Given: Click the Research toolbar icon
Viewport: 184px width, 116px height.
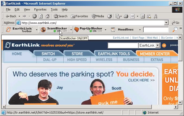Looking at the screenshot, I should [x=149, y=16].
